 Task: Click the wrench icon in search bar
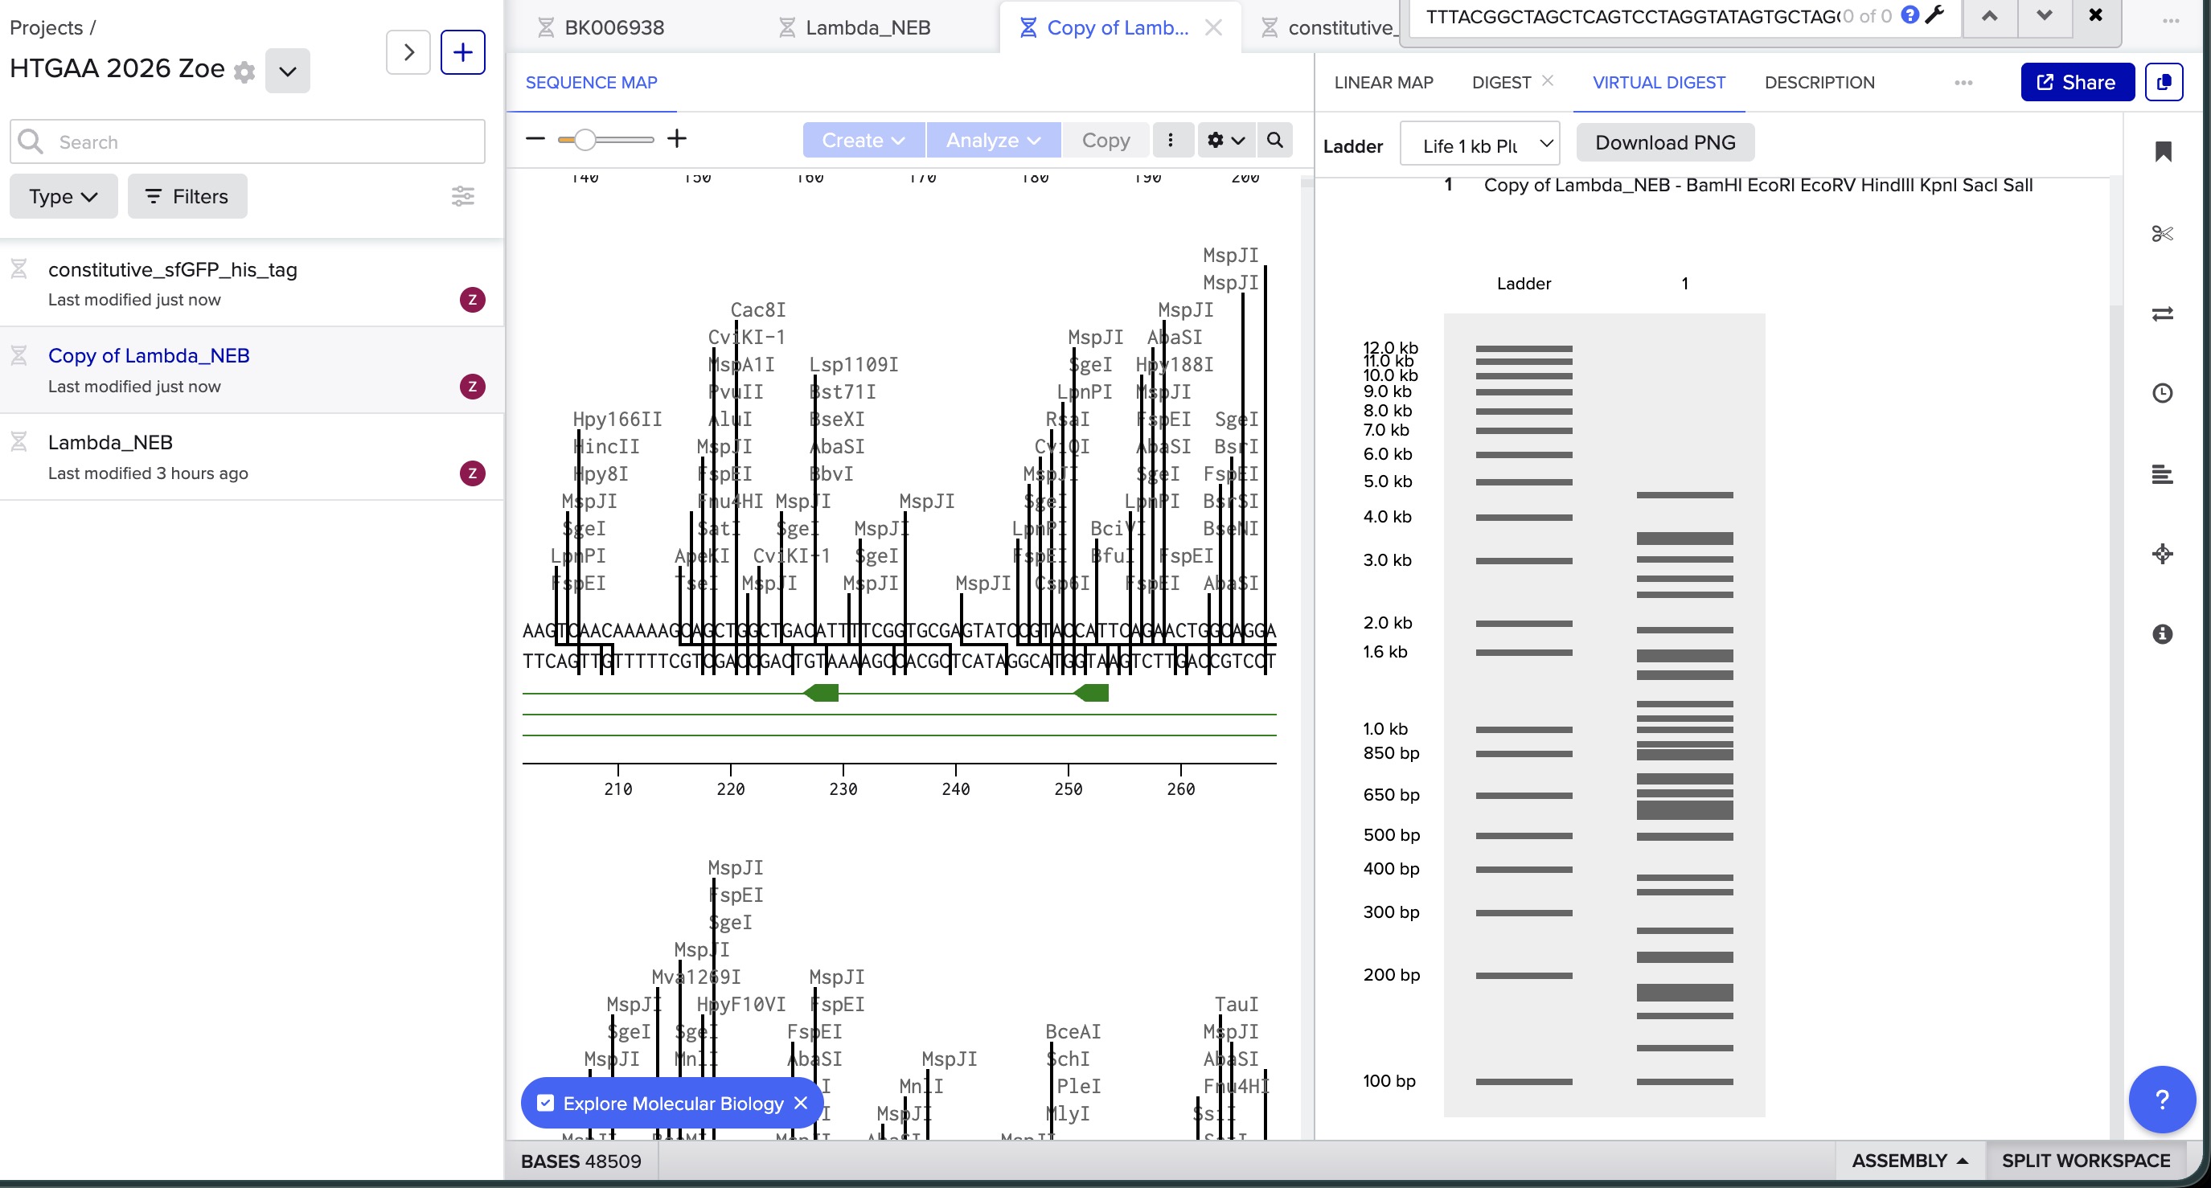(1935, 14)
